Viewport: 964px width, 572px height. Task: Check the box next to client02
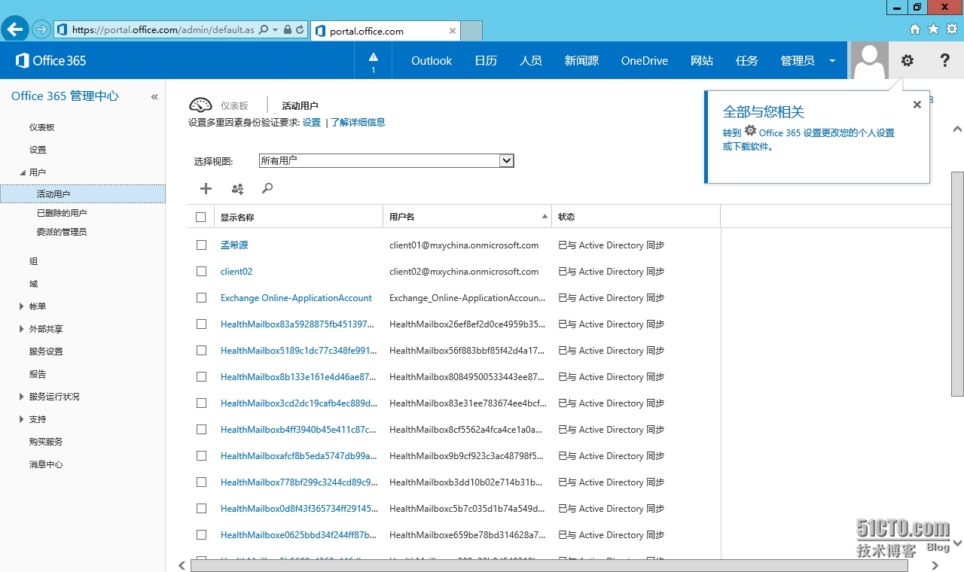tap(201, 272)
